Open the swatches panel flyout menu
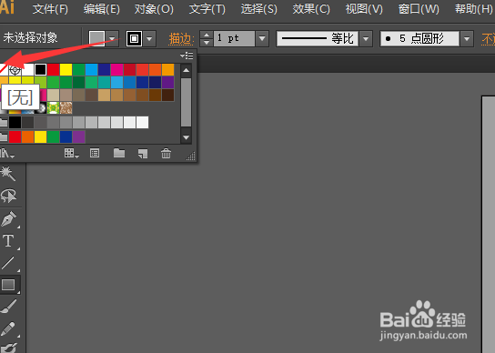 click(x=187, y=55)
